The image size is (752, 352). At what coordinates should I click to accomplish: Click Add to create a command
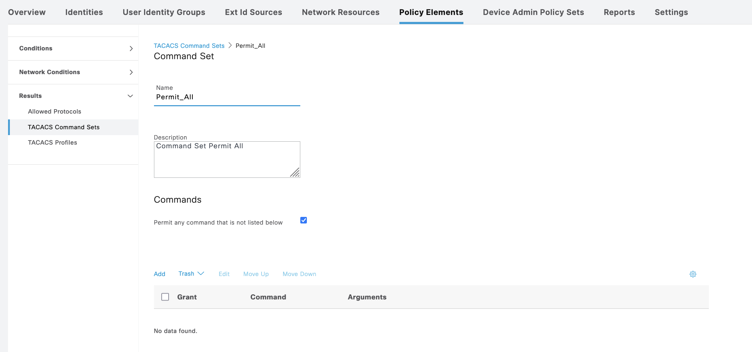click(159, 274)
